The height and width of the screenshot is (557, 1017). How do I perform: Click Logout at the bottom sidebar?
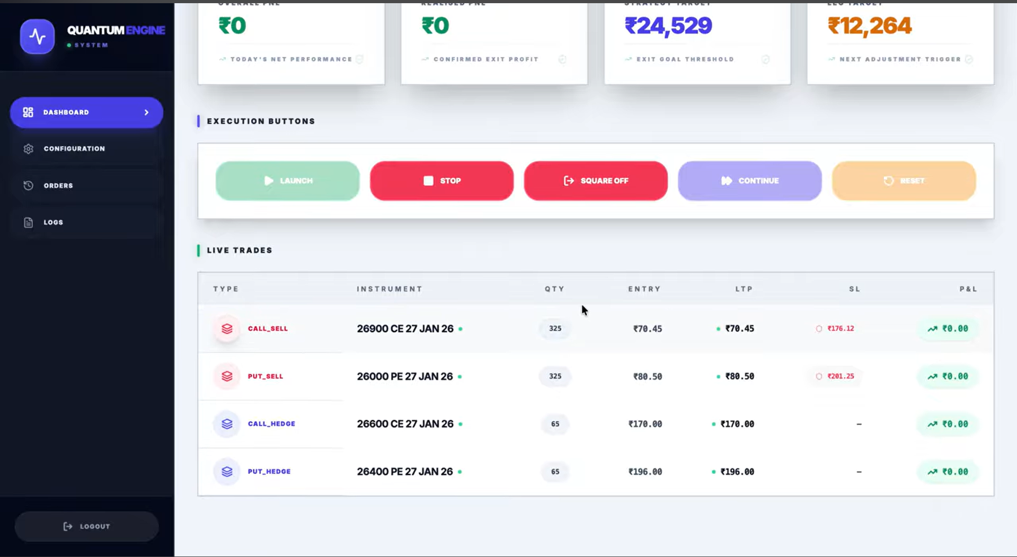point(86,526)
